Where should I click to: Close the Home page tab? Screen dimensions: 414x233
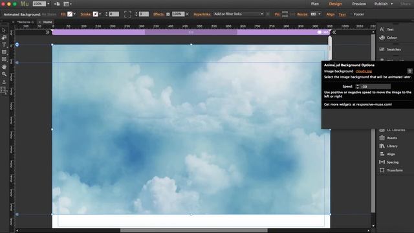pos(39,22)
